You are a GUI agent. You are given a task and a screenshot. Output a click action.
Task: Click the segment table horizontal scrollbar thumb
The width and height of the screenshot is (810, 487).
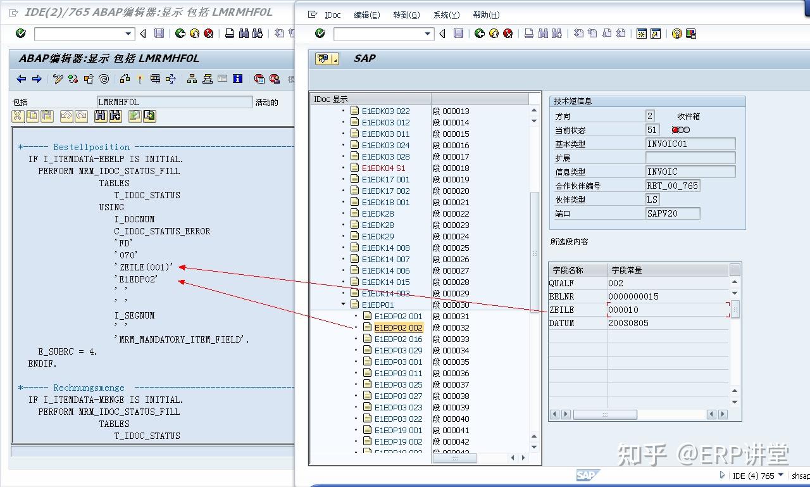605,414
